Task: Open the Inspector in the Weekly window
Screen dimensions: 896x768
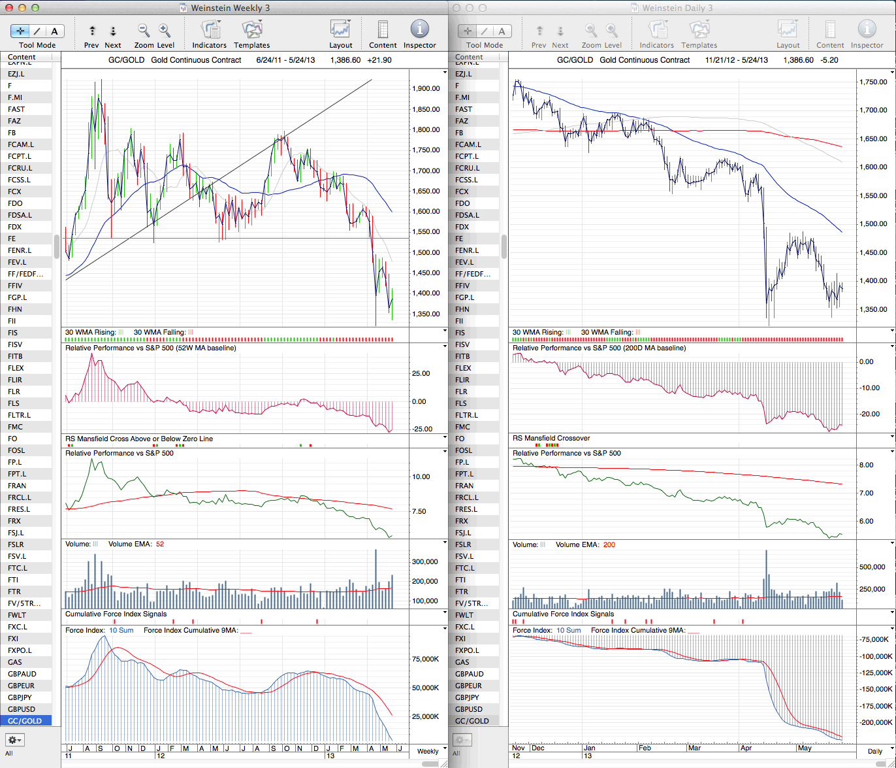Action: tap(419, 30)
